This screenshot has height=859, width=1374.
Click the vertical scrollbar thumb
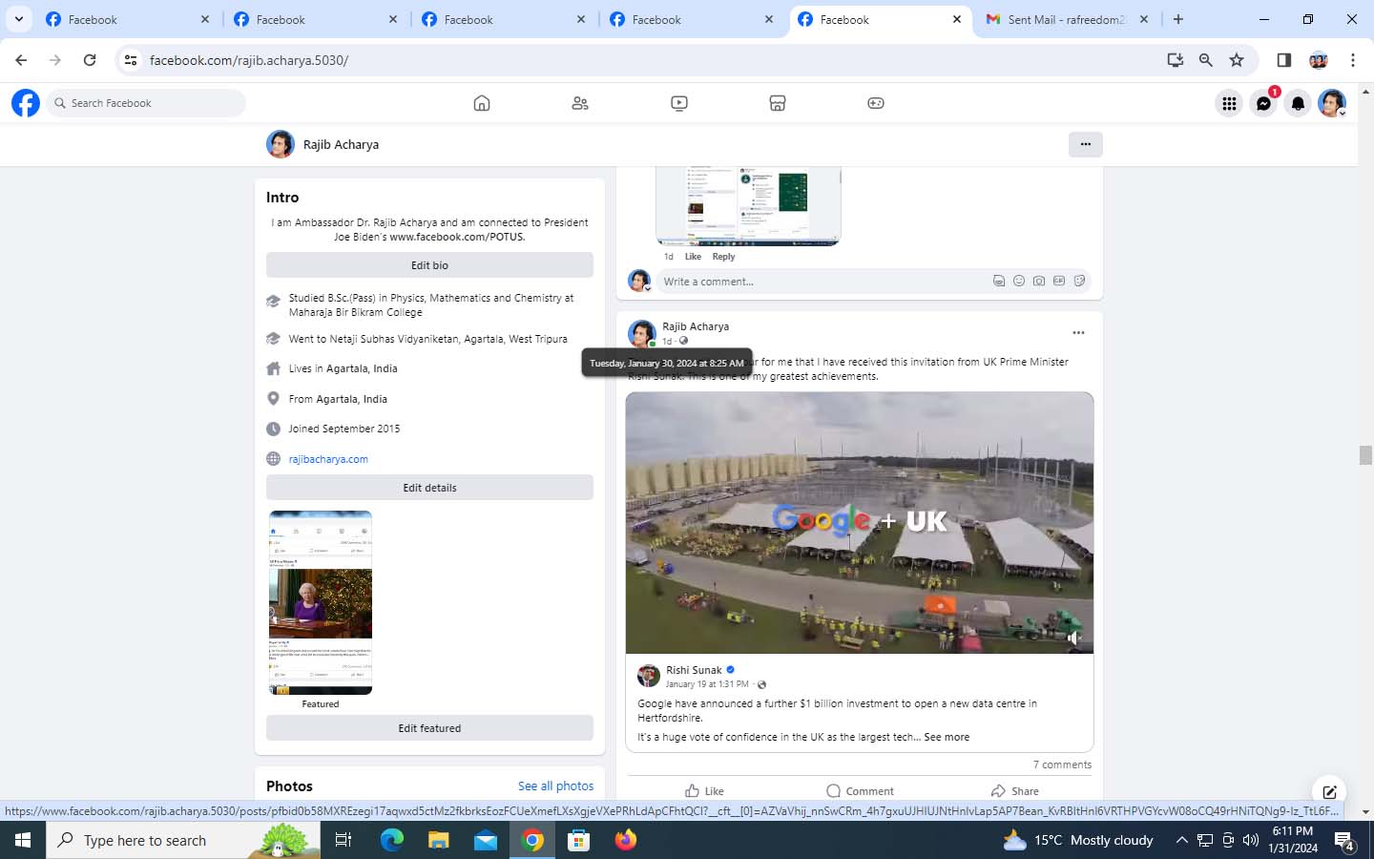(1365, 455)
